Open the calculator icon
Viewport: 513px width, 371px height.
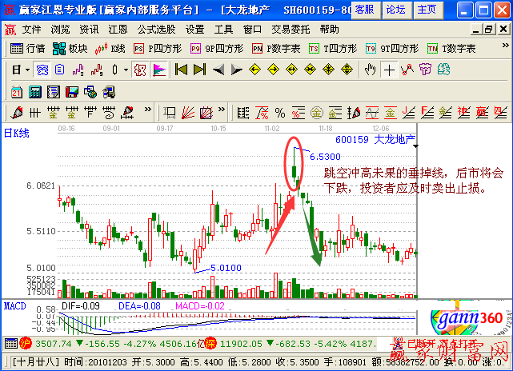(x=34, y=92)
